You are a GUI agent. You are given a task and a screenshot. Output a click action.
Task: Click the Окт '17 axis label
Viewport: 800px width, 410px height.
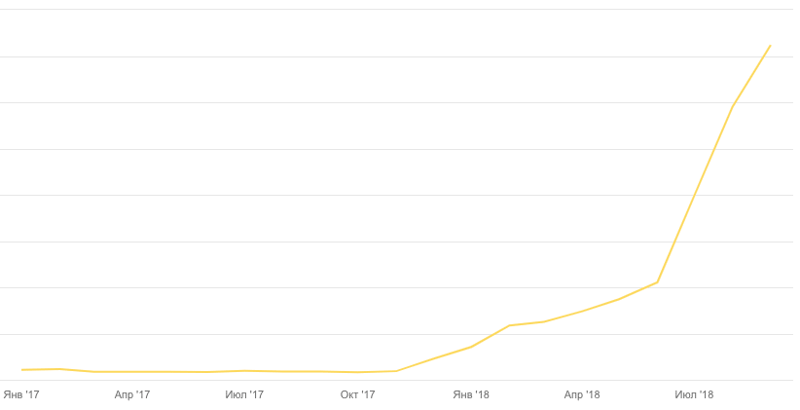pyautogui.click(x=357, y=394)
